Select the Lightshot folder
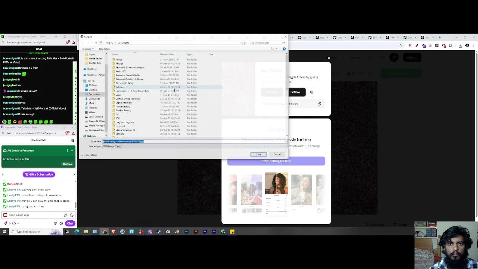 120,126
